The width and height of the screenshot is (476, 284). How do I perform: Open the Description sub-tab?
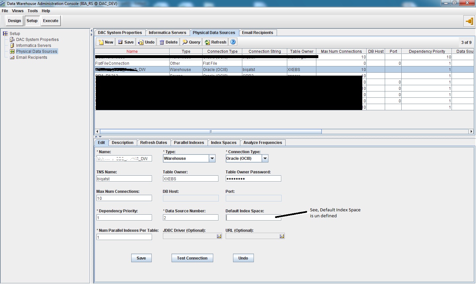123,143
